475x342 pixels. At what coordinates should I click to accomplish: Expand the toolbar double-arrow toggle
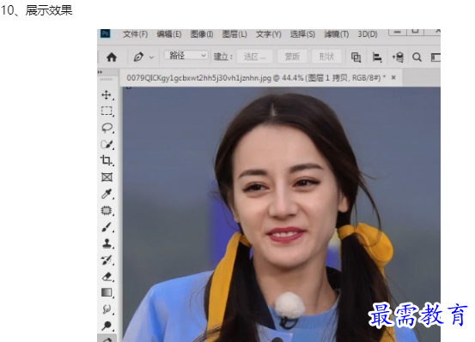100,72
